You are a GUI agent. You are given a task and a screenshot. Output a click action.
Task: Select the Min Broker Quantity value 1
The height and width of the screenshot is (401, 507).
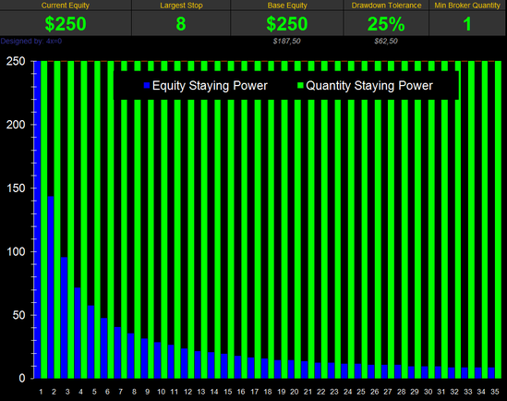467,24
